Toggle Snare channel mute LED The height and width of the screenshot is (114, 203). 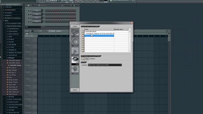pos(26,21)
